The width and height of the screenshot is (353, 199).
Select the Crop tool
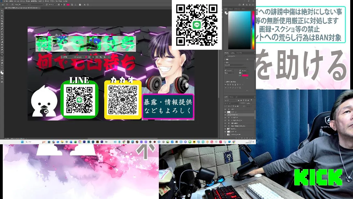2,21
